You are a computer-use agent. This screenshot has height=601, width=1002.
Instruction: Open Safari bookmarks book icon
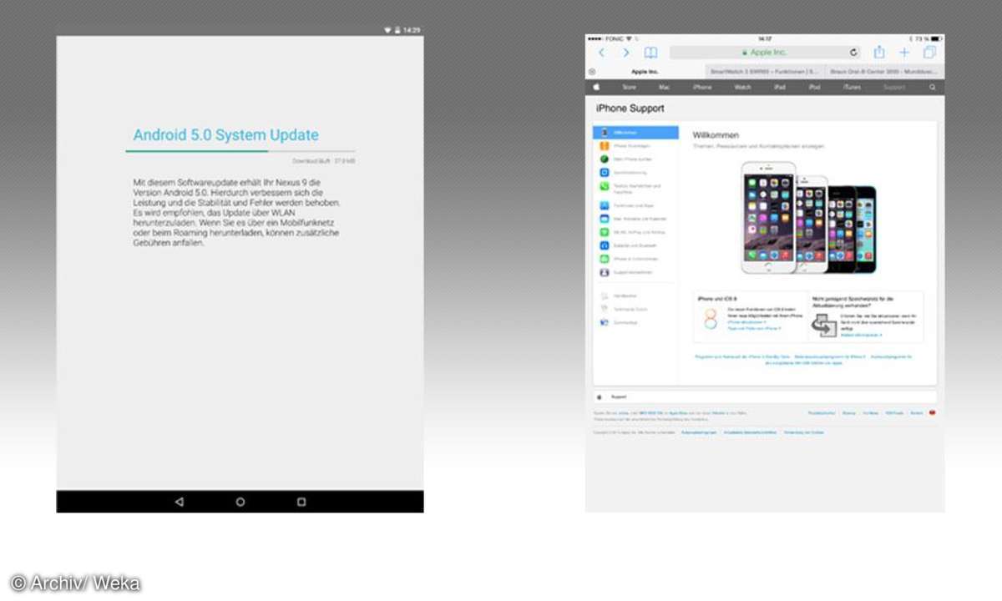(650, 53)
